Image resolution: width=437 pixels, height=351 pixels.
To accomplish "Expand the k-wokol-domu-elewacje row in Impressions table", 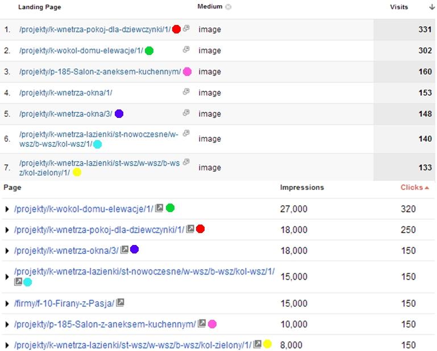I will point(7,209).
